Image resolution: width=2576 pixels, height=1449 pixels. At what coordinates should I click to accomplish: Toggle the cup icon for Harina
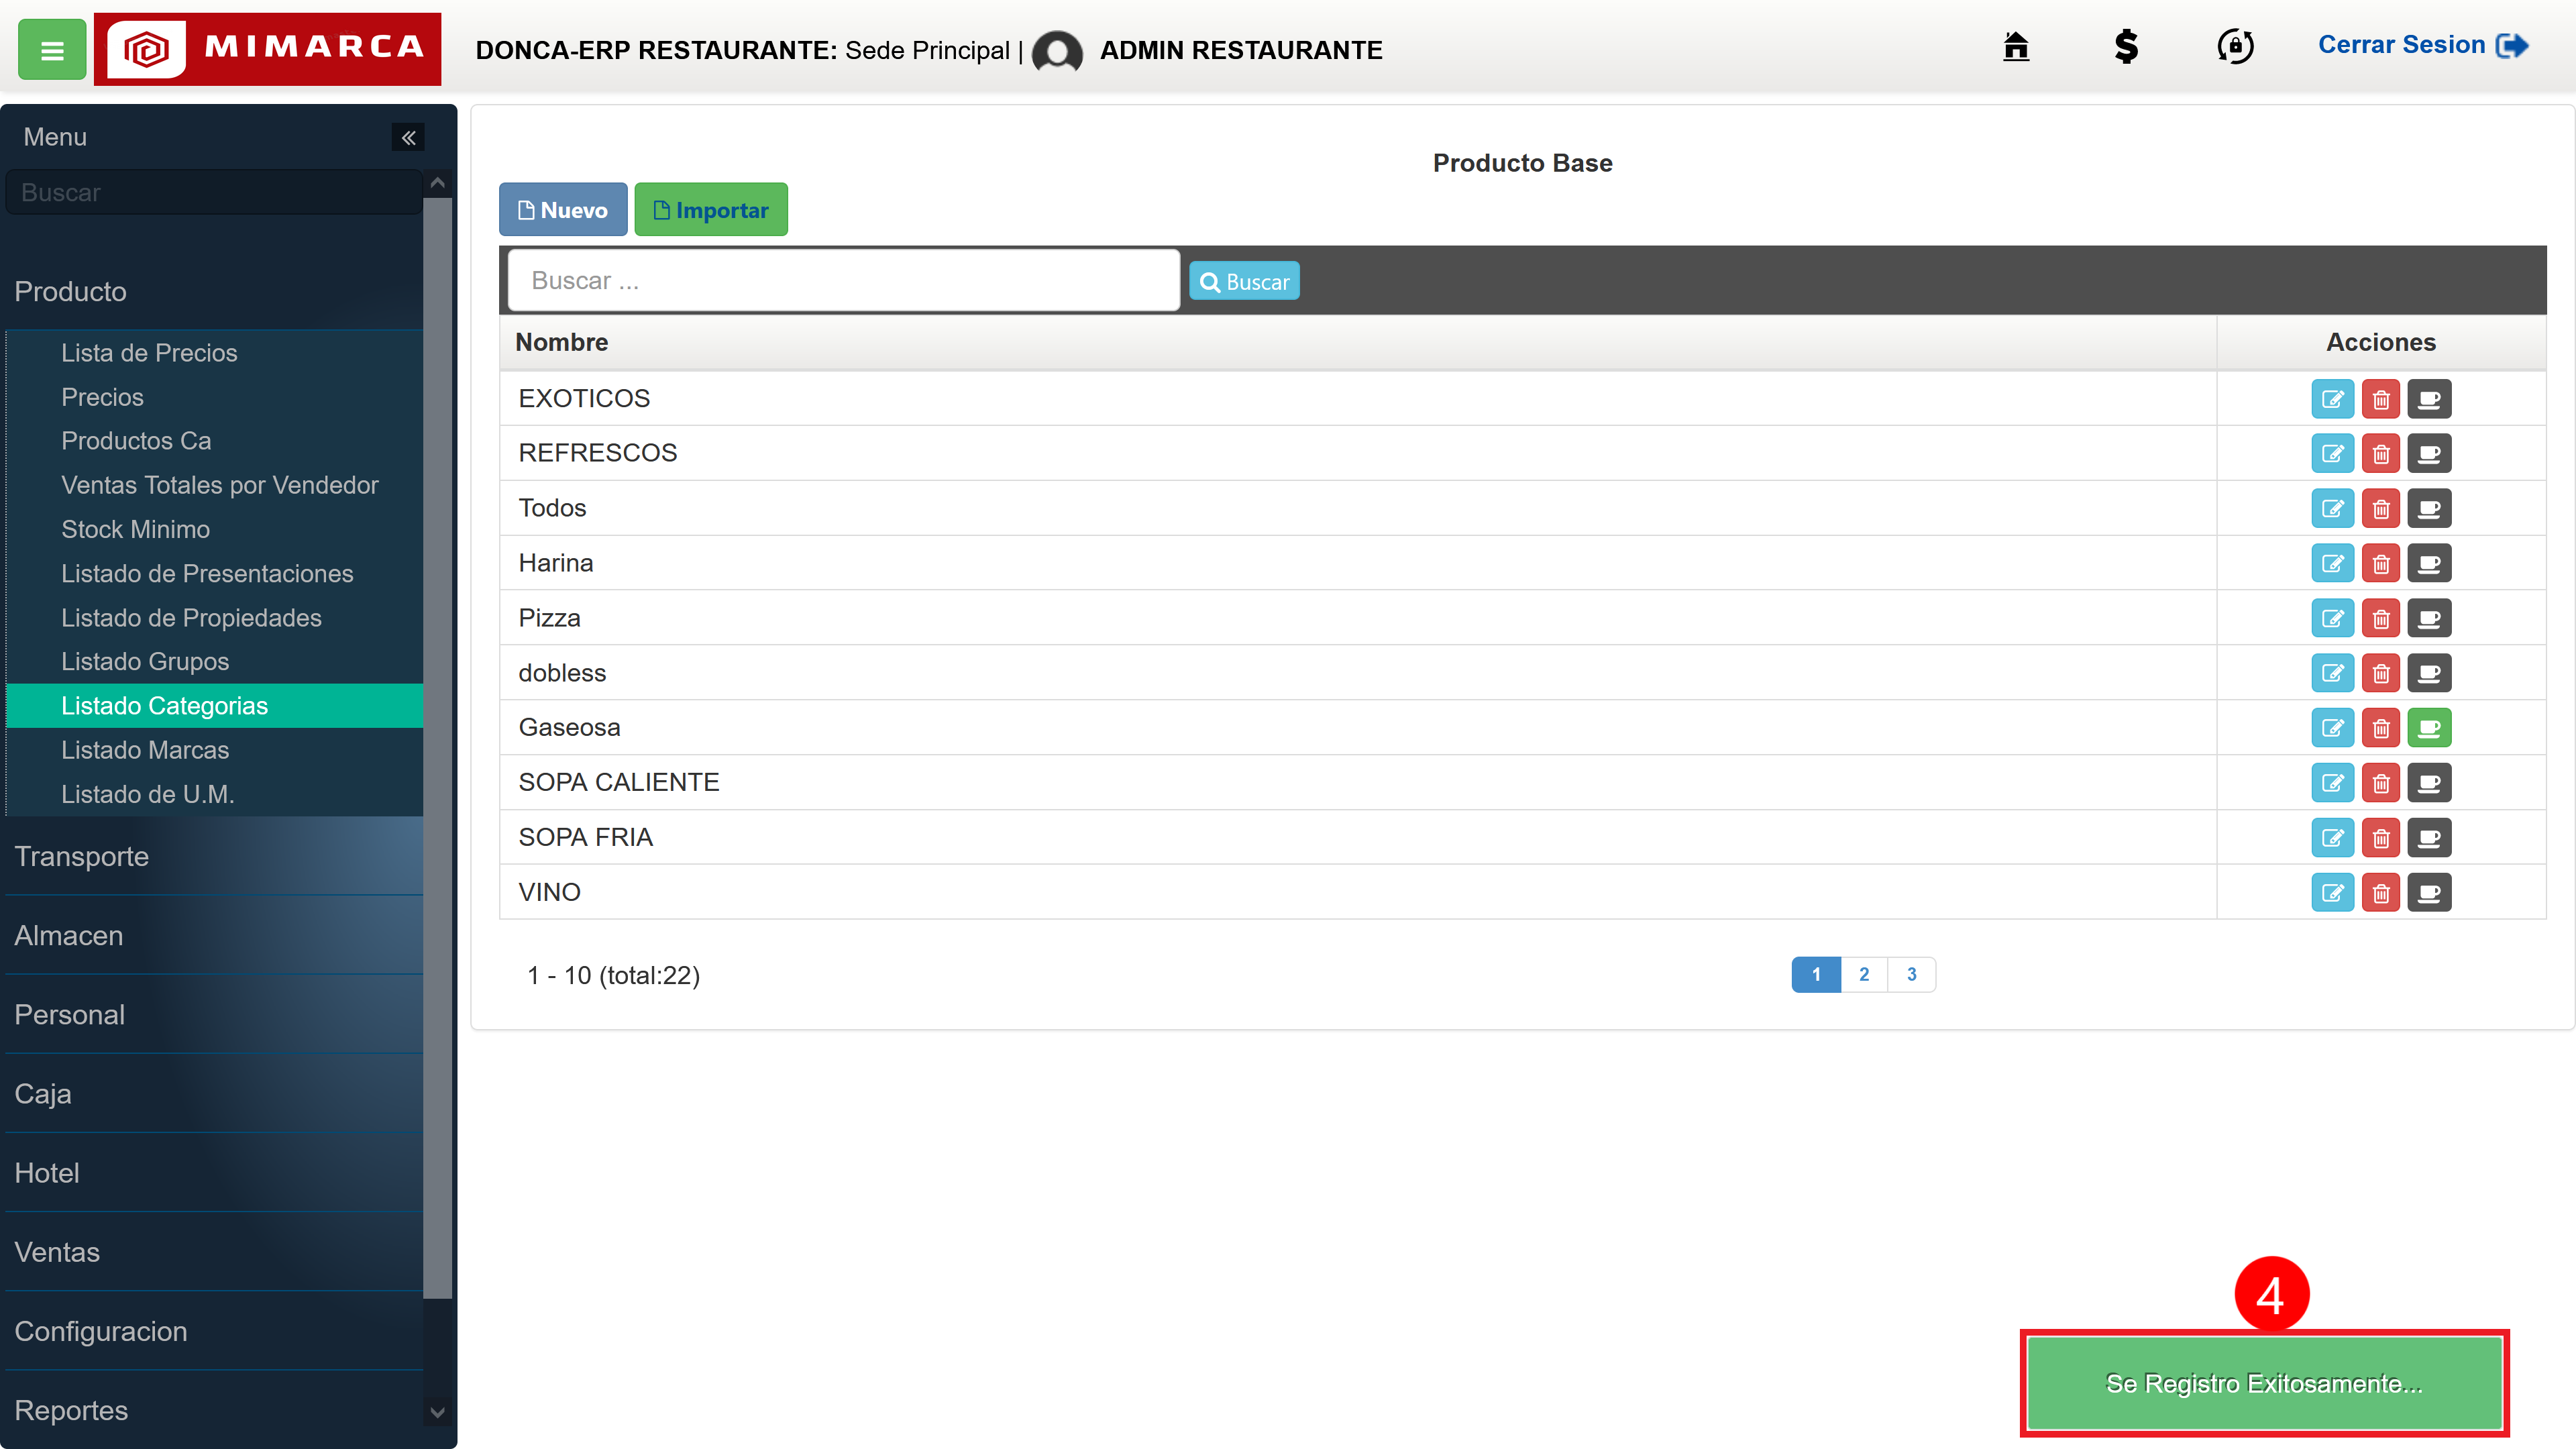(x=2429, y=564)
